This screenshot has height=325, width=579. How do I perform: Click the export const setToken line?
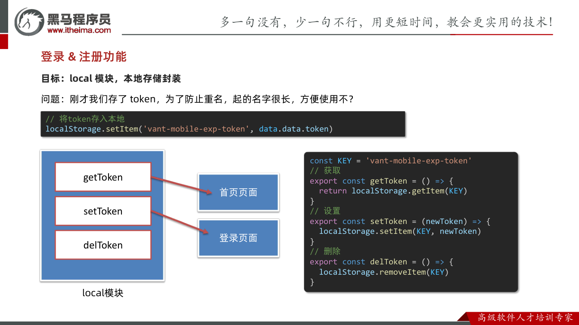(x=400, y=221)
